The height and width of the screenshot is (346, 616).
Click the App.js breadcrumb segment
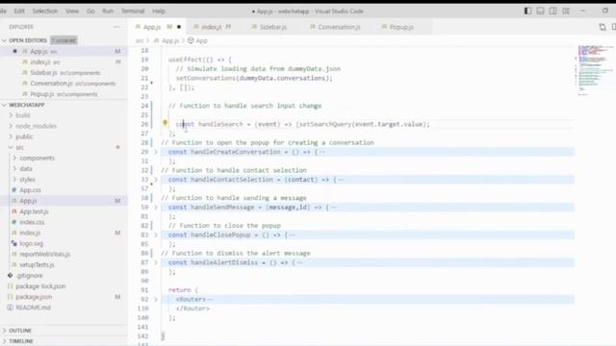coord(170,40)
